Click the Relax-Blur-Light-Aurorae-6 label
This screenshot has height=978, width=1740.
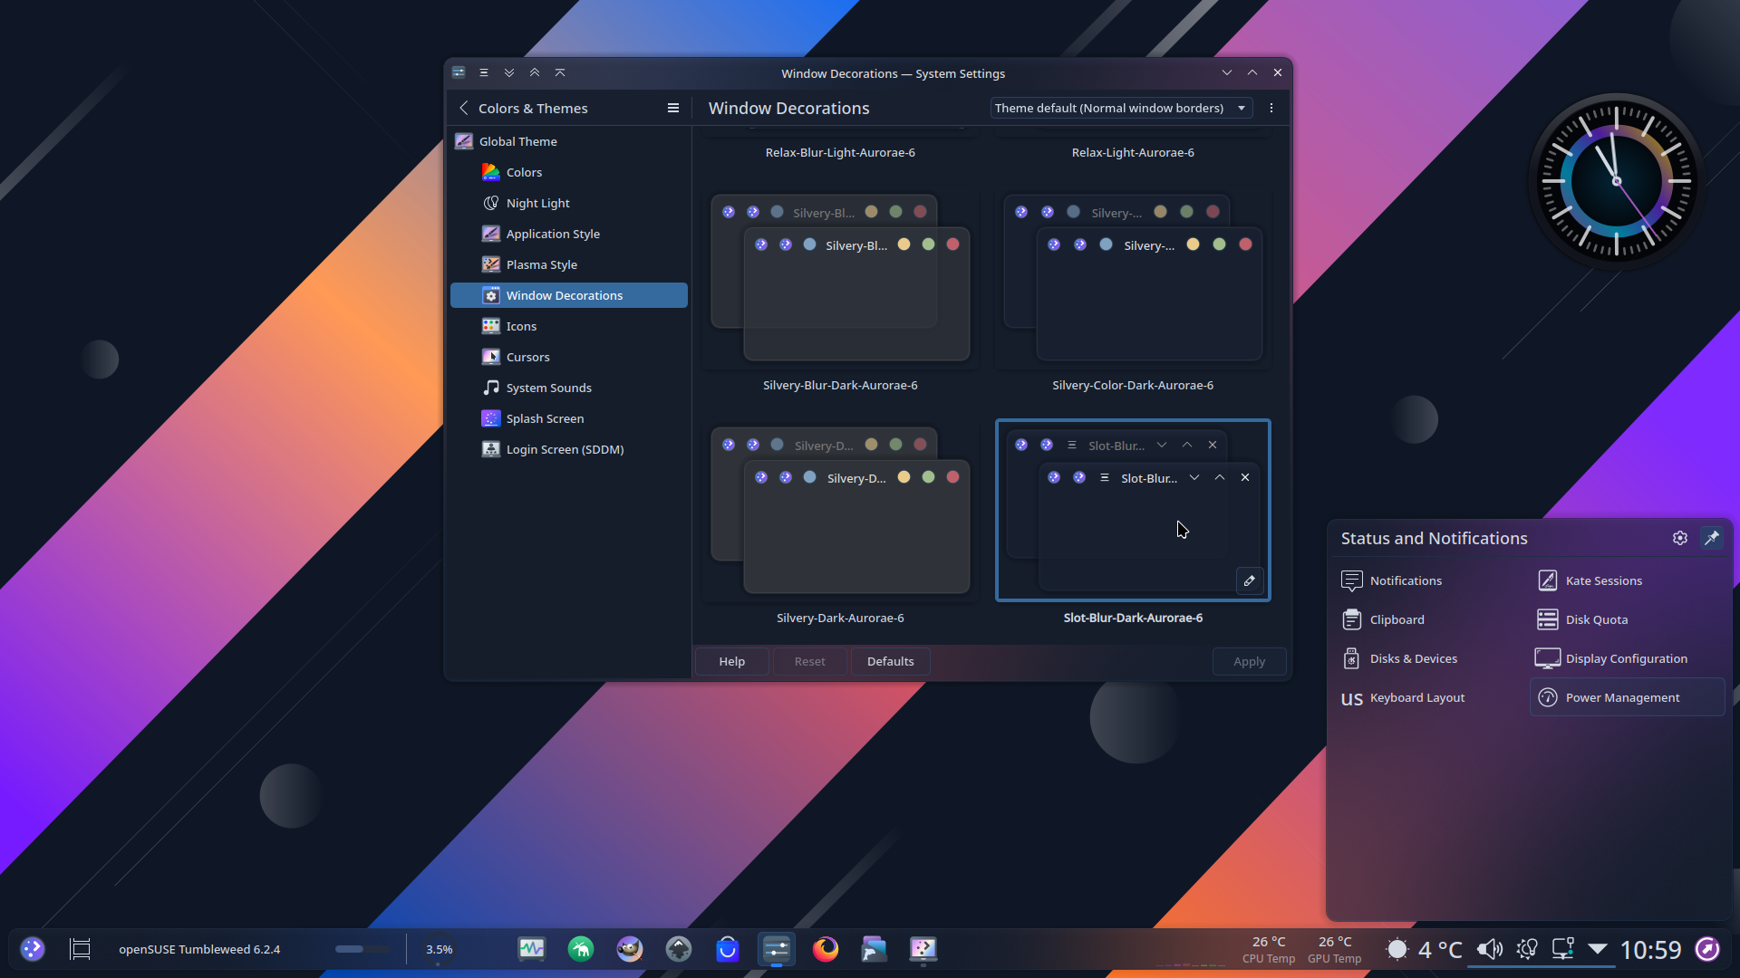pos(840,152)
